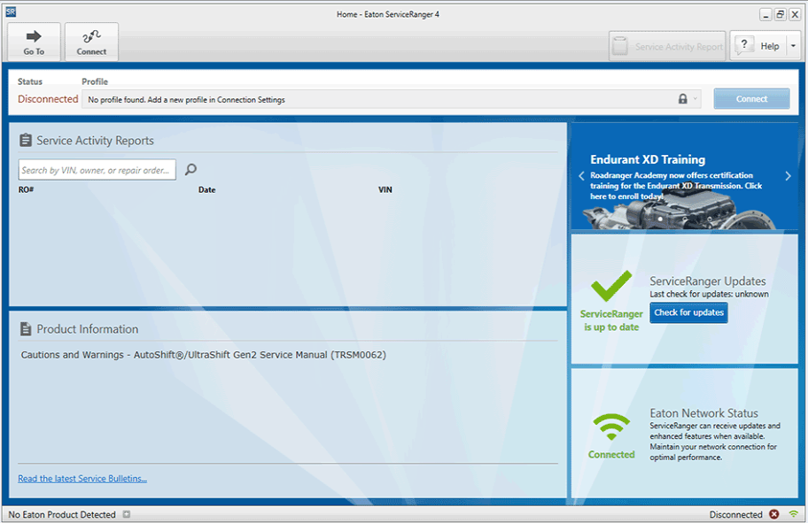Screen dimensions: 808x523
Task: Click the blue Connect button in status bar
Action: click(751, 99)
